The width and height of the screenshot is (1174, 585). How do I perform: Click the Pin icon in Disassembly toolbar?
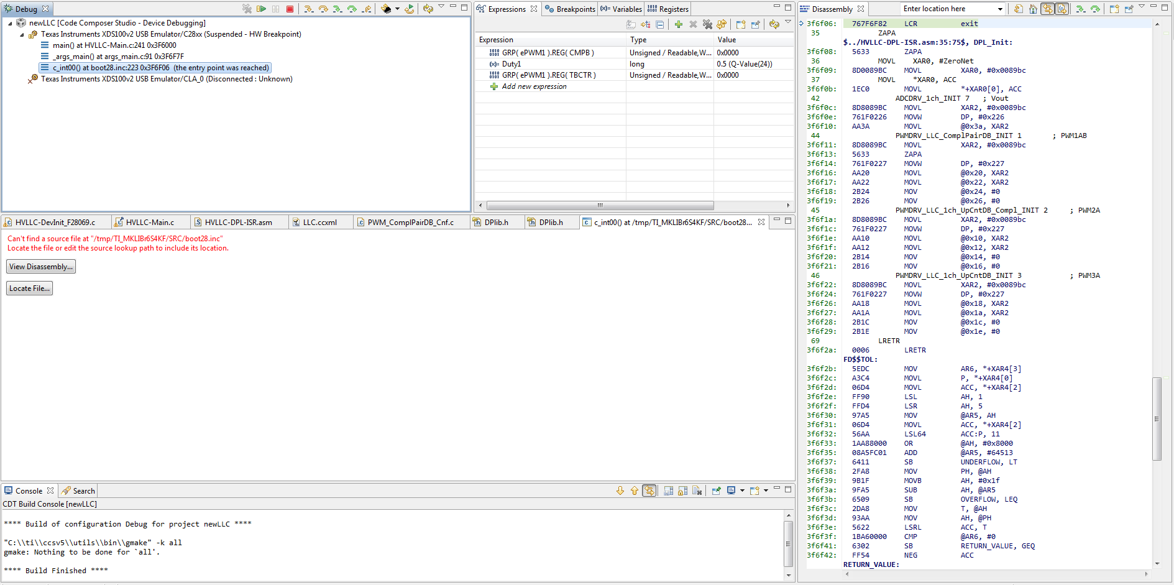pos(1129,9)
